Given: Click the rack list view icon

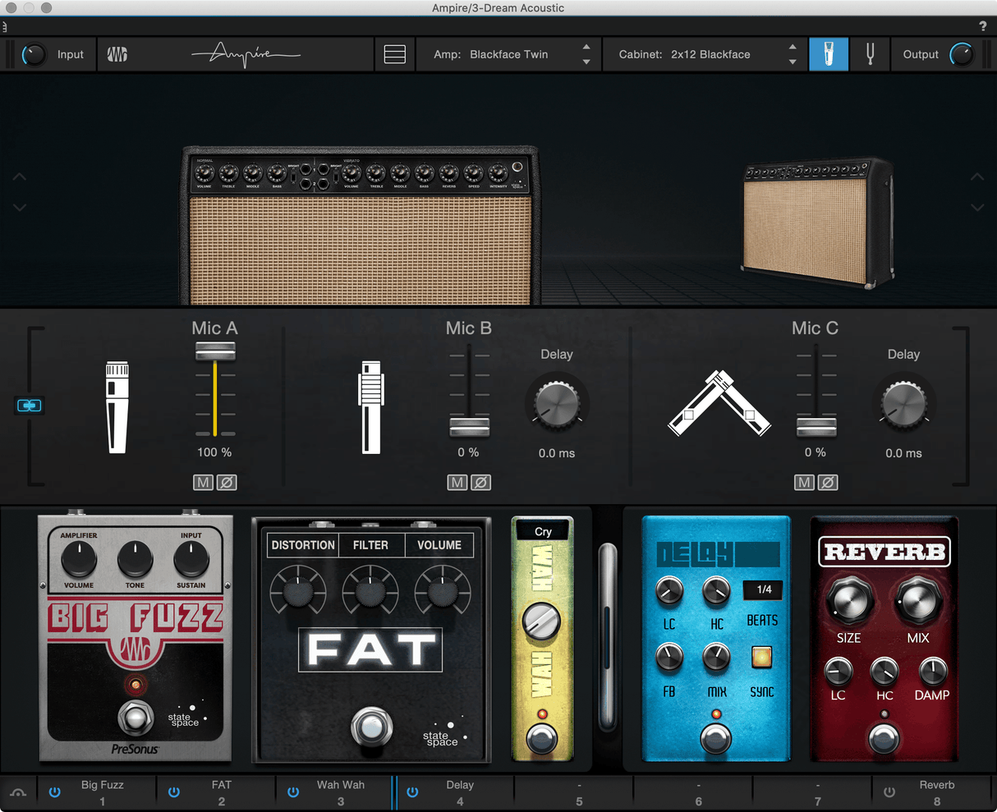Looking at the screenshot, I should pyautogui.click(x=394, y=53).
